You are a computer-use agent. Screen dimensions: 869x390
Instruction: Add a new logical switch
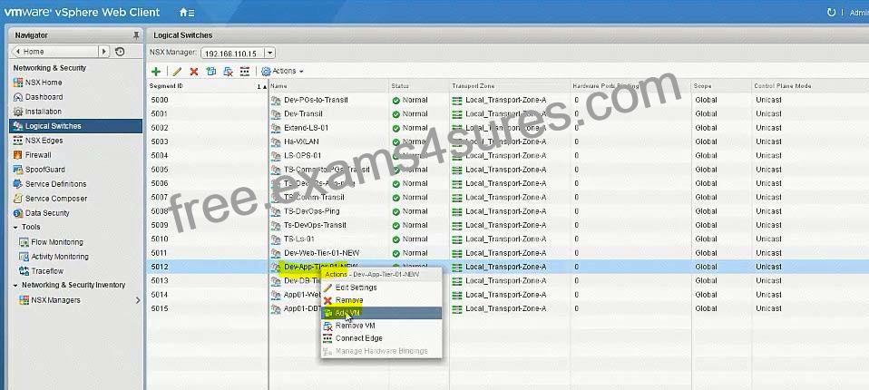156,72
